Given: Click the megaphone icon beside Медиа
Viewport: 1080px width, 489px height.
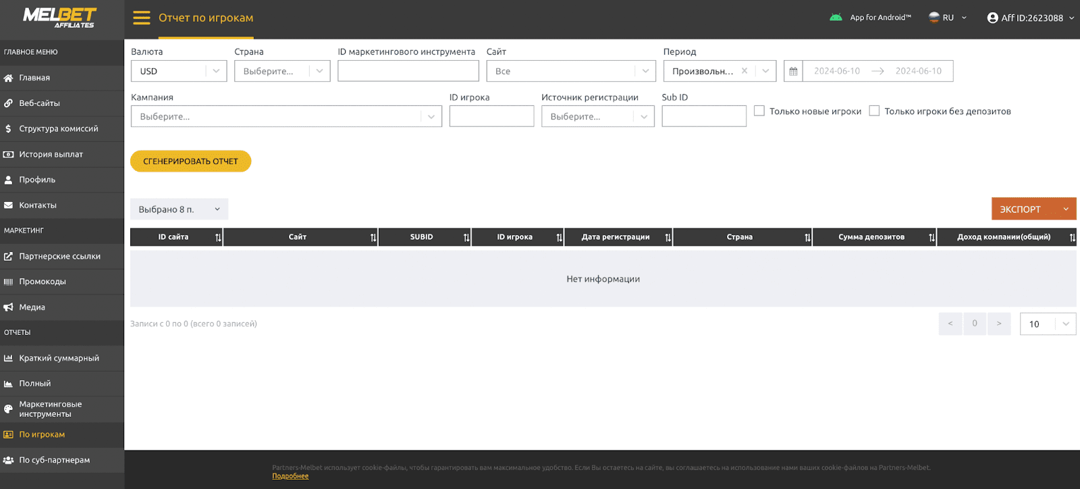Looking at the screenshot, I should coord(8,307).
